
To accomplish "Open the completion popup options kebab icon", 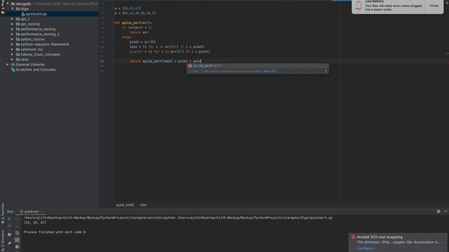I will coord(326,71).
